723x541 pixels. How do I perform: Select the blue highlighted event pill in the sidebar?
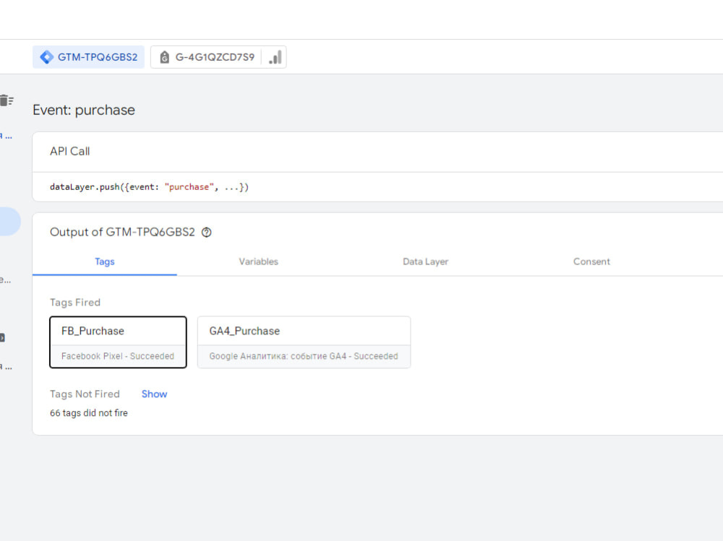7,222
